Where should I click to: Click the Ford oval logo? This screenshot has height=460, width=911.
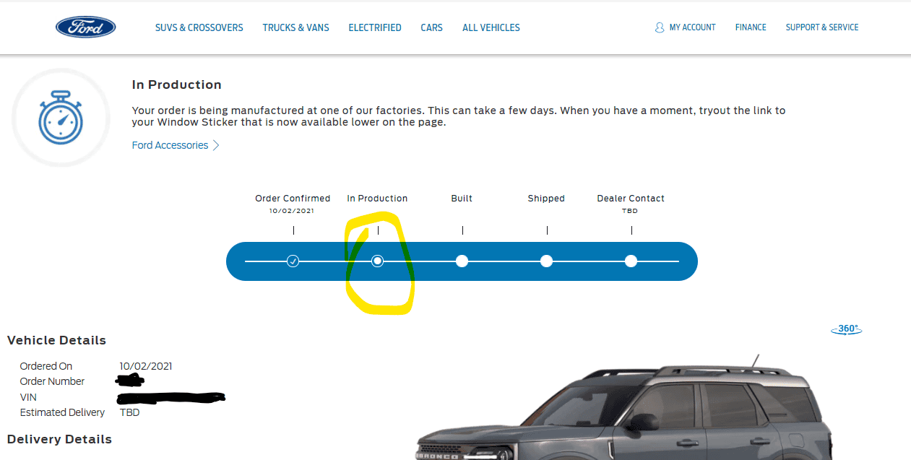click(86, 27)
